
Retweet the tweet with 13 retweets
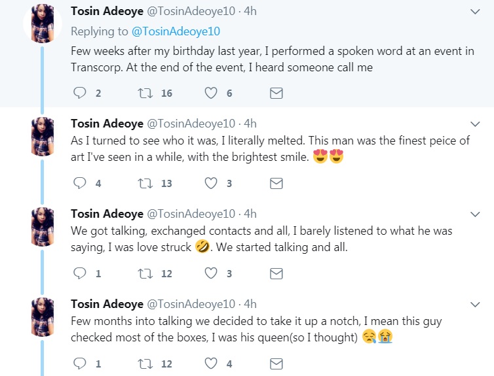tap(145, 184)
